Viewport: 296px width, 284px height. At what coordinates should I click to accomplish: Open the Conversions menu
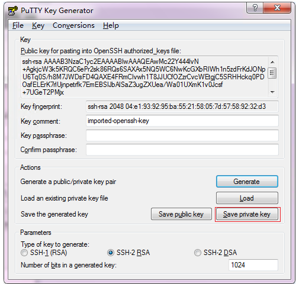[73, 25]
